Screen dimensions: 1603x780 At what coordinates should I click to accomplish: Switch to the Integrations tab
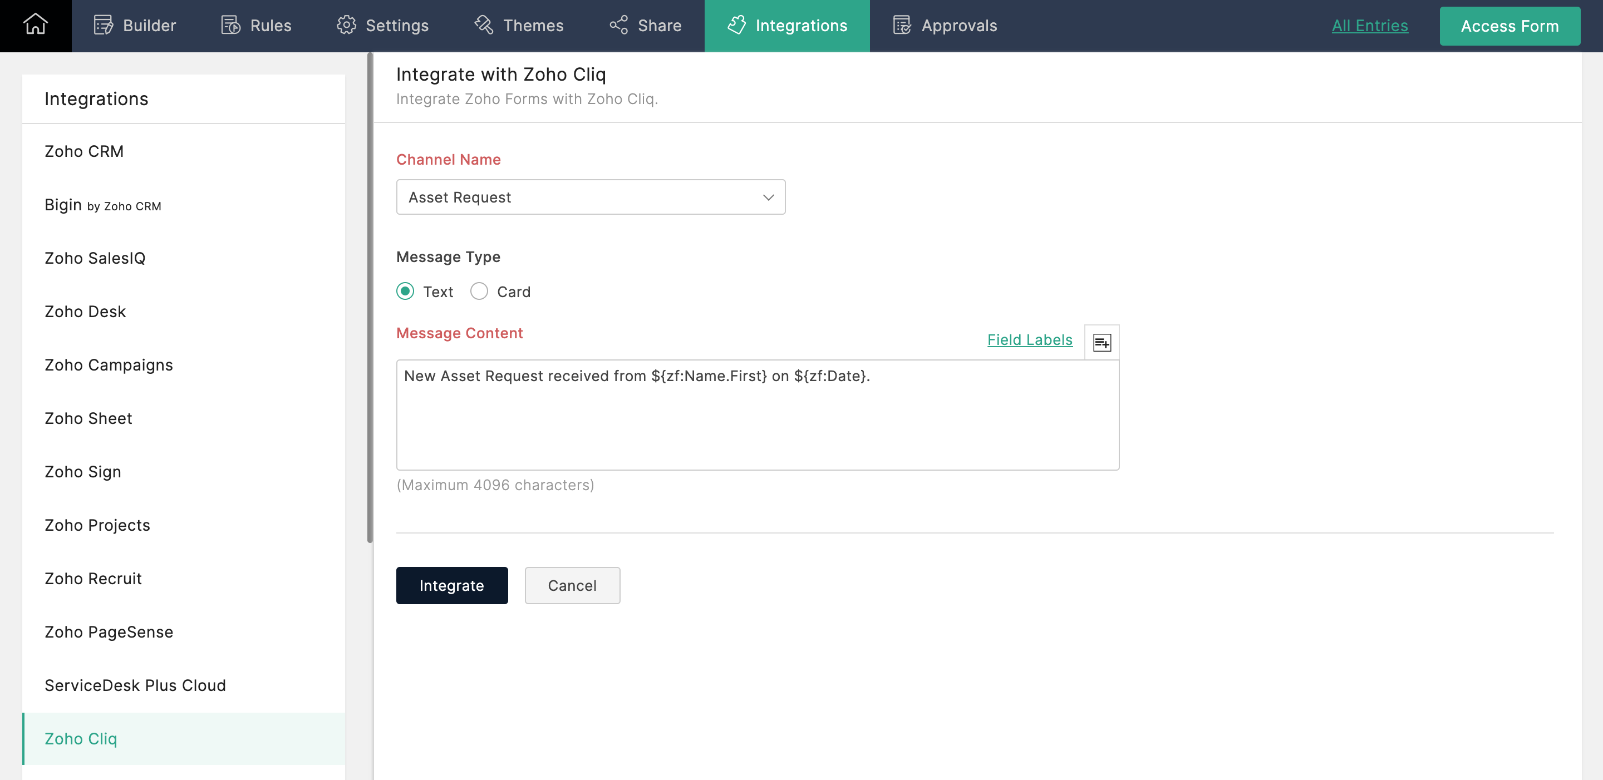coord(786,26)
